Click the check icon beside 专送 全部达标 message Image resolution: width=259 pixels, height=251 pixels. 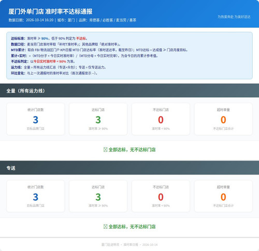(106, 227)
